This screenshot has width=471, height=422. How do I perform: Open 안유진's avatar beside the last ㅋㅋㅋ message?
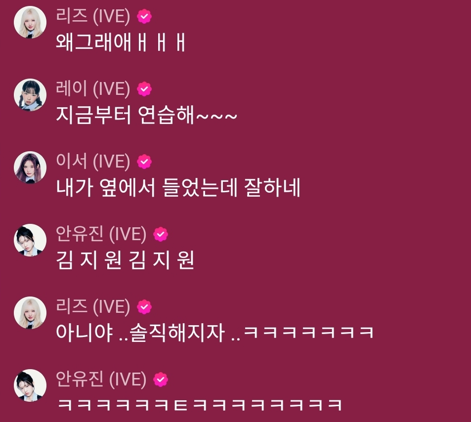[30, 385]
